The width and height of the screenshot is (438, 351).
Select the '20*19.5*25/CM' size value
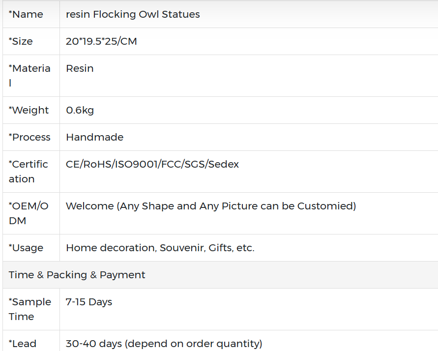click(x=101, y=41)
